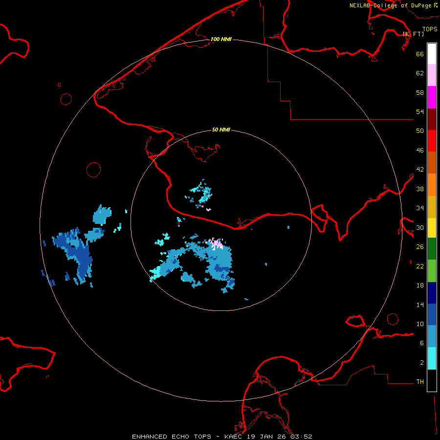This screenshot has height=440, width=440.
Task: Click the legend value "2"
Action: tap(421, 363)
